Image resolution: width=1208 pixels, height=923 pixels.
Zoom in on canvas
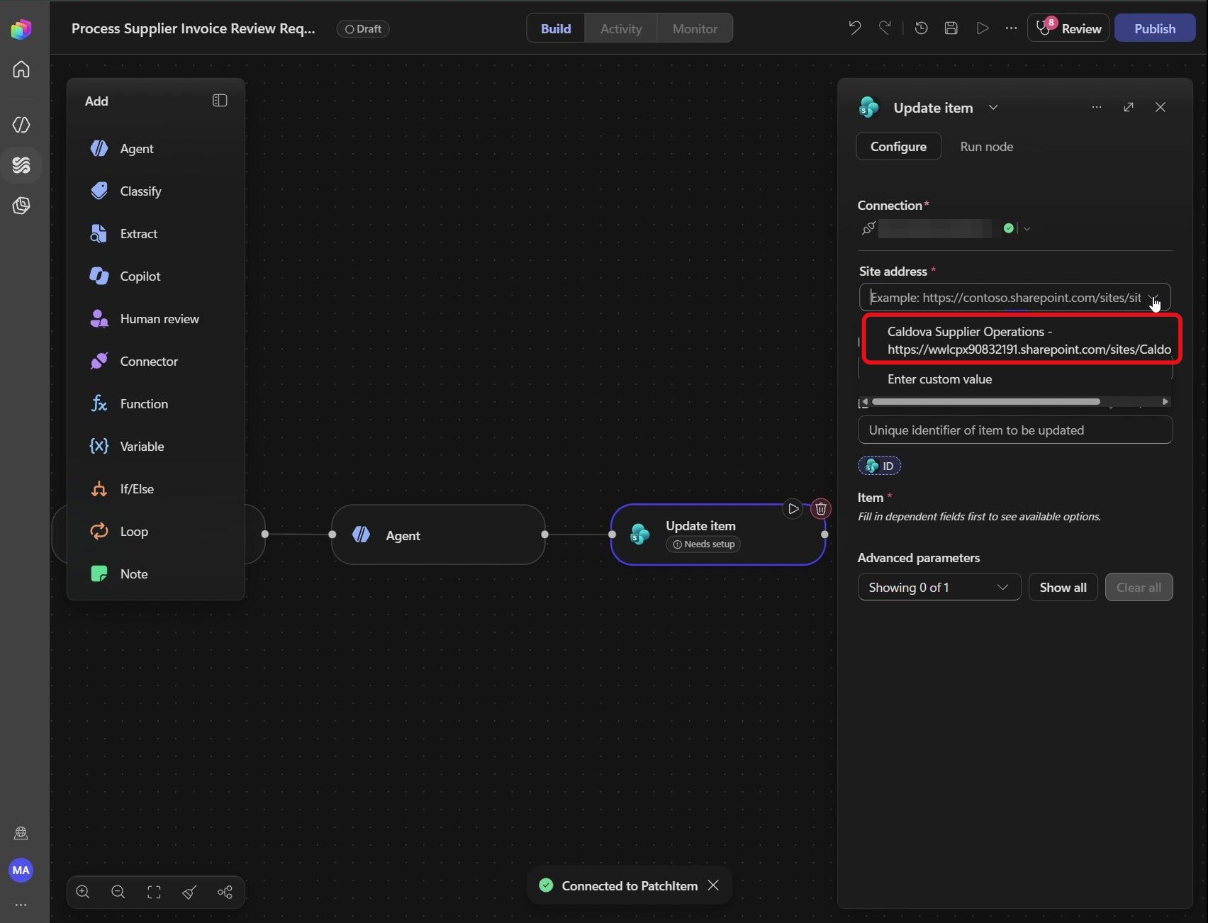[x=83, y=892]
